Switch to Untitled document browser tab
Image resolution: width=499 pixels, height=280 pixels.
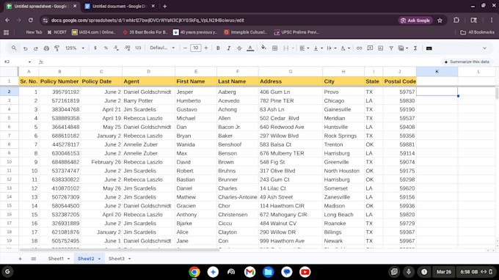point(119,7)
